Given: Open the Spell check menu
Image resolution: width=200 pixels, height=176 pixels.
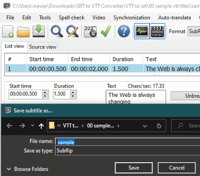Looking at the screenshot, I should click(72, 18).
